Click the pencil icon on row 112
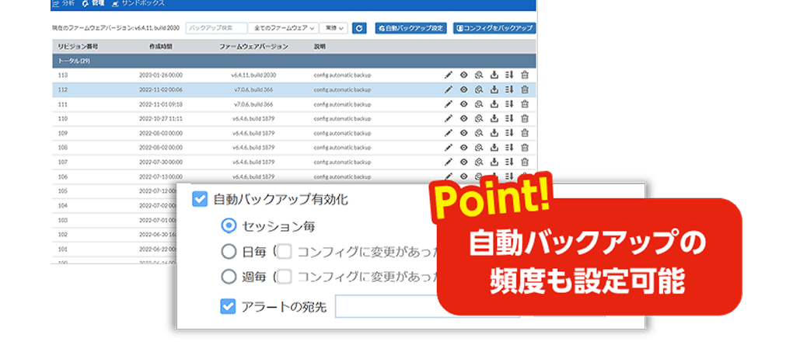 [x=448, y=89]
